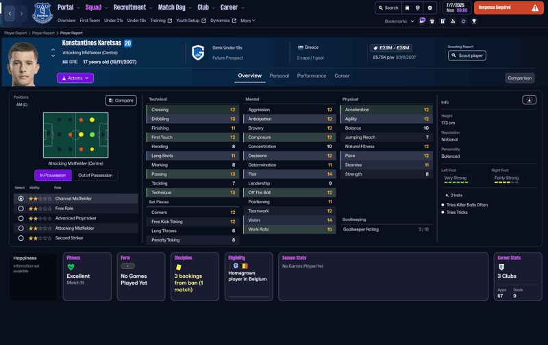Select previous player with the up chevron
Image resolution: width=548 pixels, height=345 pixels.
pyautogui.click(x=53, y=50)
